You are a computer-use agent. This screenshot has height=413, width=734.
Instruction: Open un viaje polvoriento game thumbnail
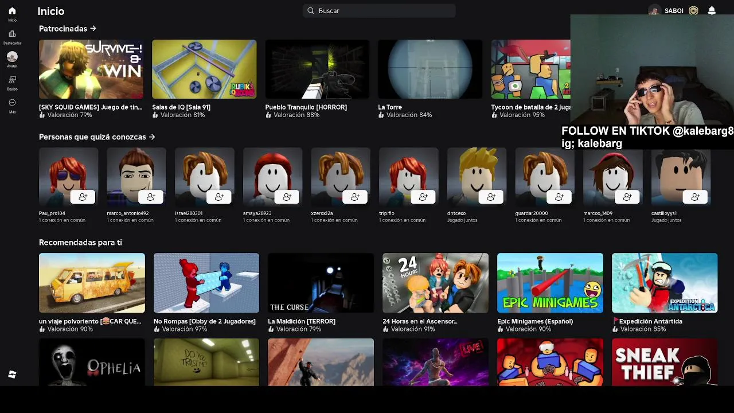(92, 283)
